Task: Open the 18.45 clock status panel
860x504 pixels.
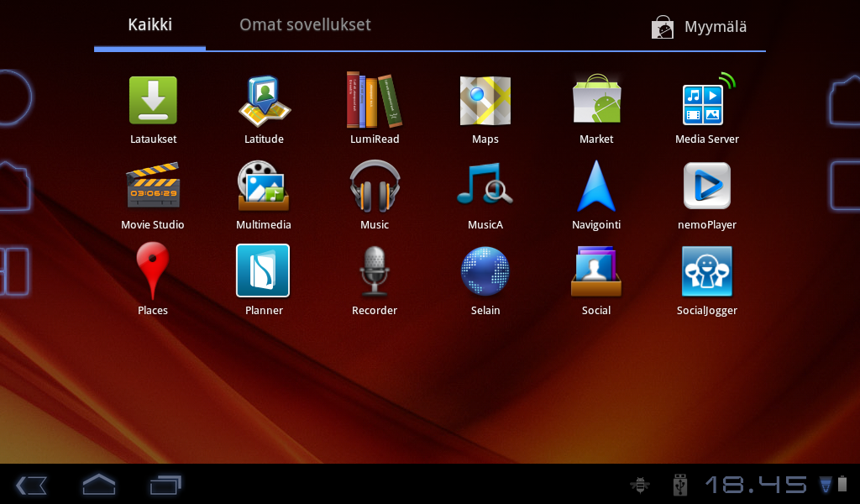Action: (757, 485)
